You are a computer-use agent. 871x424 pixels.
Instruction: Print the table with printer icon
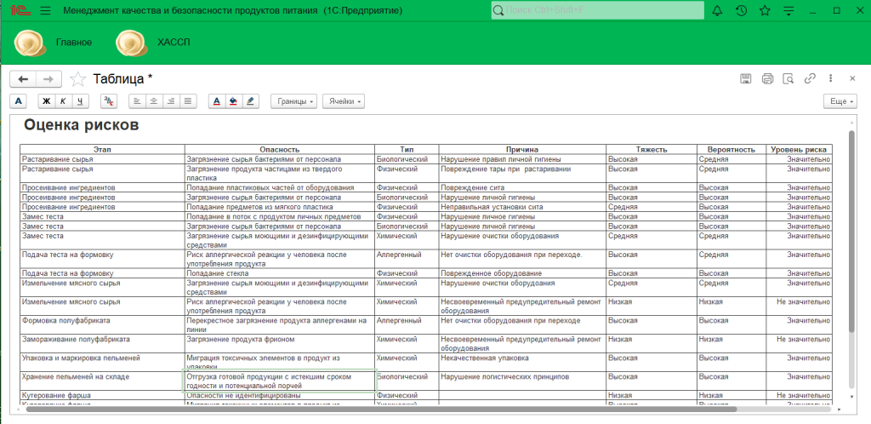[x=767, y=79]
